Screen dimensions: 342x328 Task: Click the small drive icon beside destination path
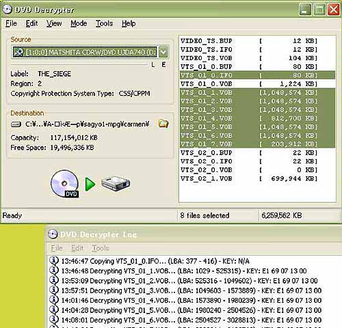click(16, 124)
